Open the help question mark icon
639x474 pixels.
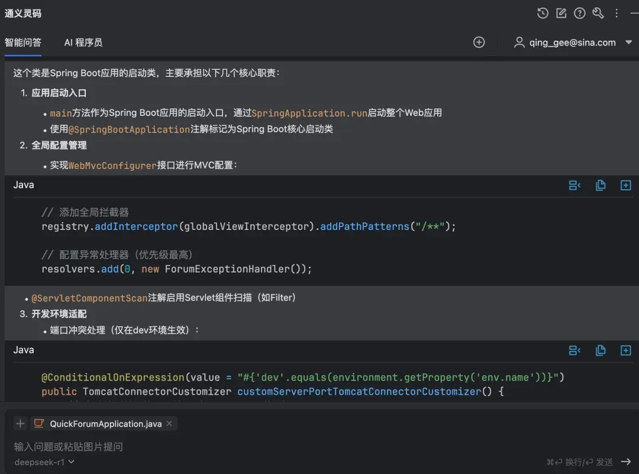[x=579, y=14]
